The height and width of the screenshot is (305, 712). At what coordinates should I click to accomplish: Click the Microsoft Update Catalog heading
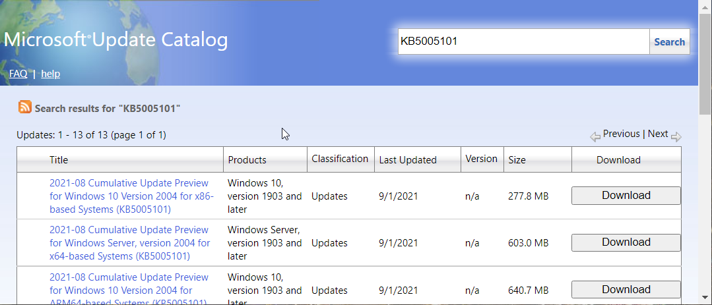click(x=115, y=40)
